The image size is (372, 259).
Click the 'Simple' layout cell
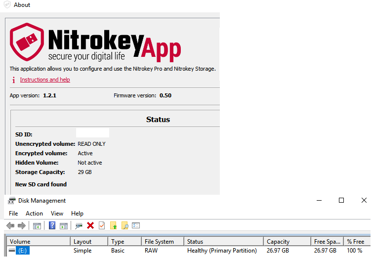(83, 251)
